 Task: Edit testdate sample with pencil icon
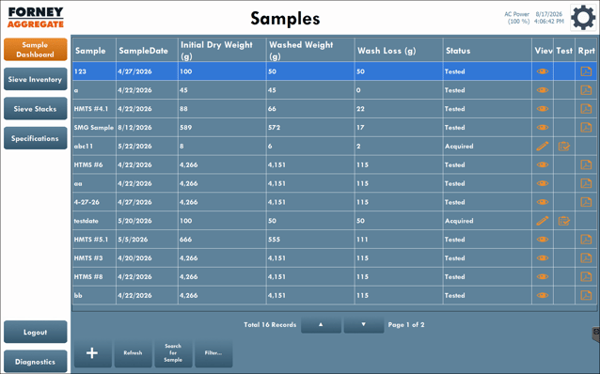543,221
